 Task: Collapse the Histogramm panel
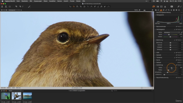point(155,15)
